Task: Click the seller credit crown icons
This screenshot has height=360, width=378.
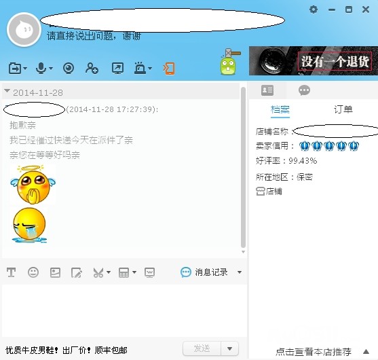Action: (x=329, y=146)
